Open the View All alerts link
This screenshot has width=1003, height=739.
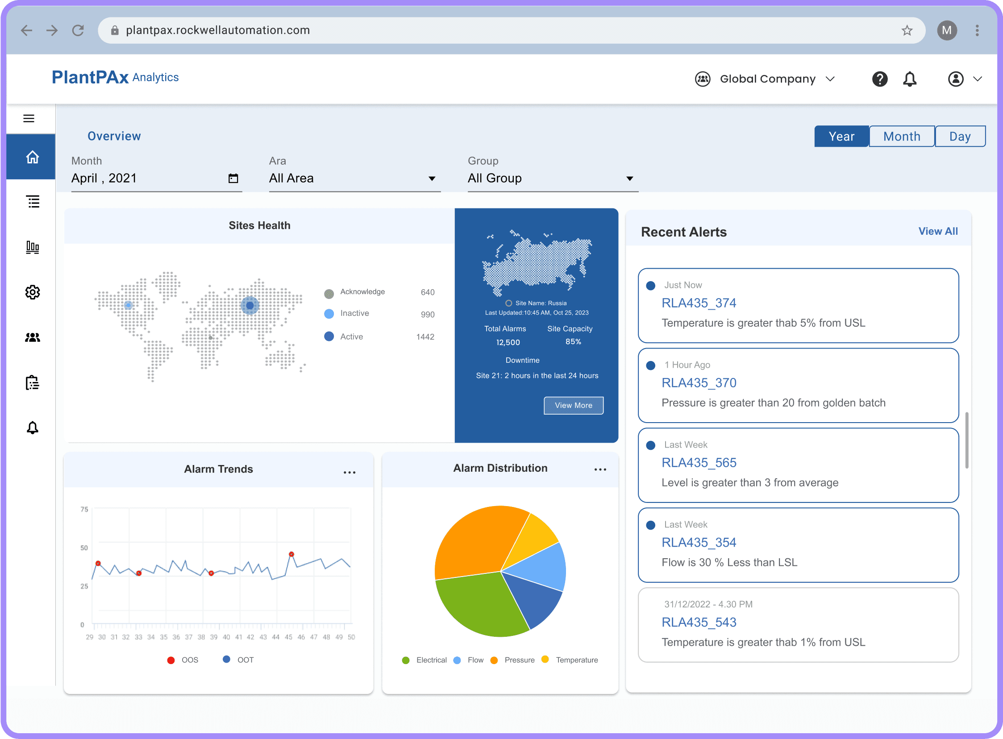(938, 231)
